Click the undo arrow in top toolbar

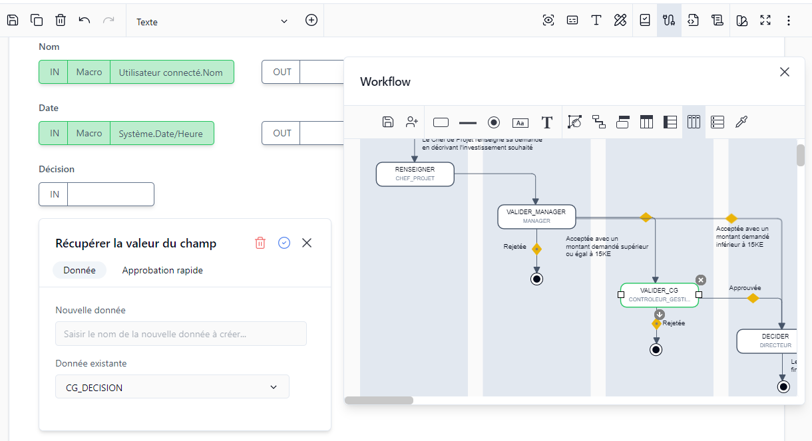click(85, 21)
